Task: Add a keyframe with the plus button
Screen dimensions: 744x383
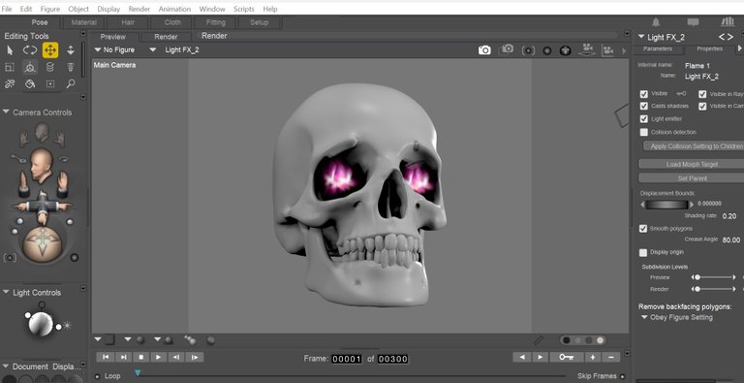Action: [593, 358]
